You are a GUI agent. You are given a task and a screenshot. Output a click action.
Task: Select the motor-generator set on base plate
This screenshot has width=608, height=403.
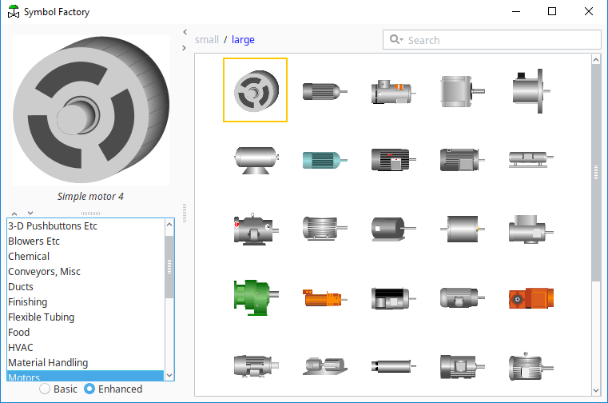click(324, 366)
